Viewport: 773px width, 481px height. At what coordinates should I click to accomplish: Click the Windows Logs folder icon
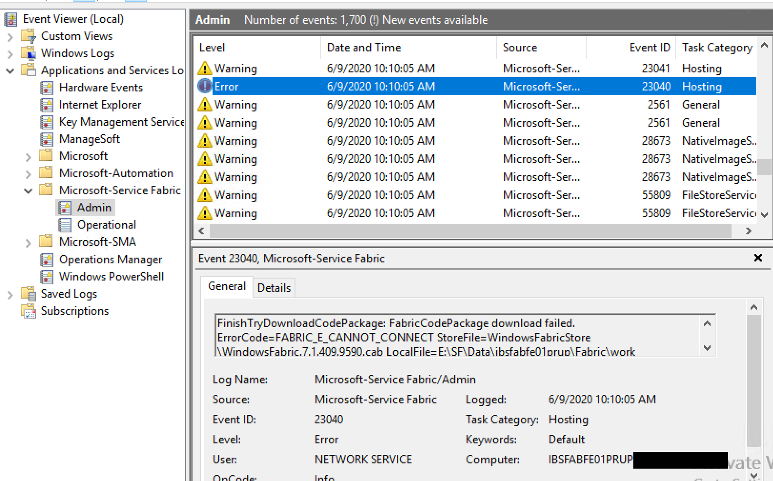pyautogui.click(x=29, y=53)
